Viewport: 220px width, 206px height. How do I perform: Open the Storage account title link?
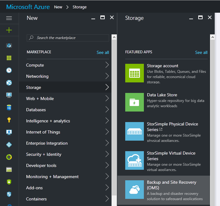(163, 66)
